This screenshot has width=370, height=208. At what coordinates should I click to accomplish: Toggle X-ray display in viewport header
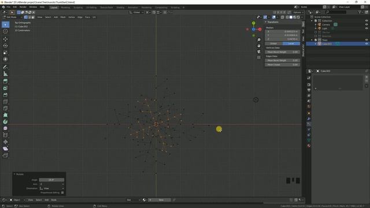pyautogui.click(x=283, y=17)
